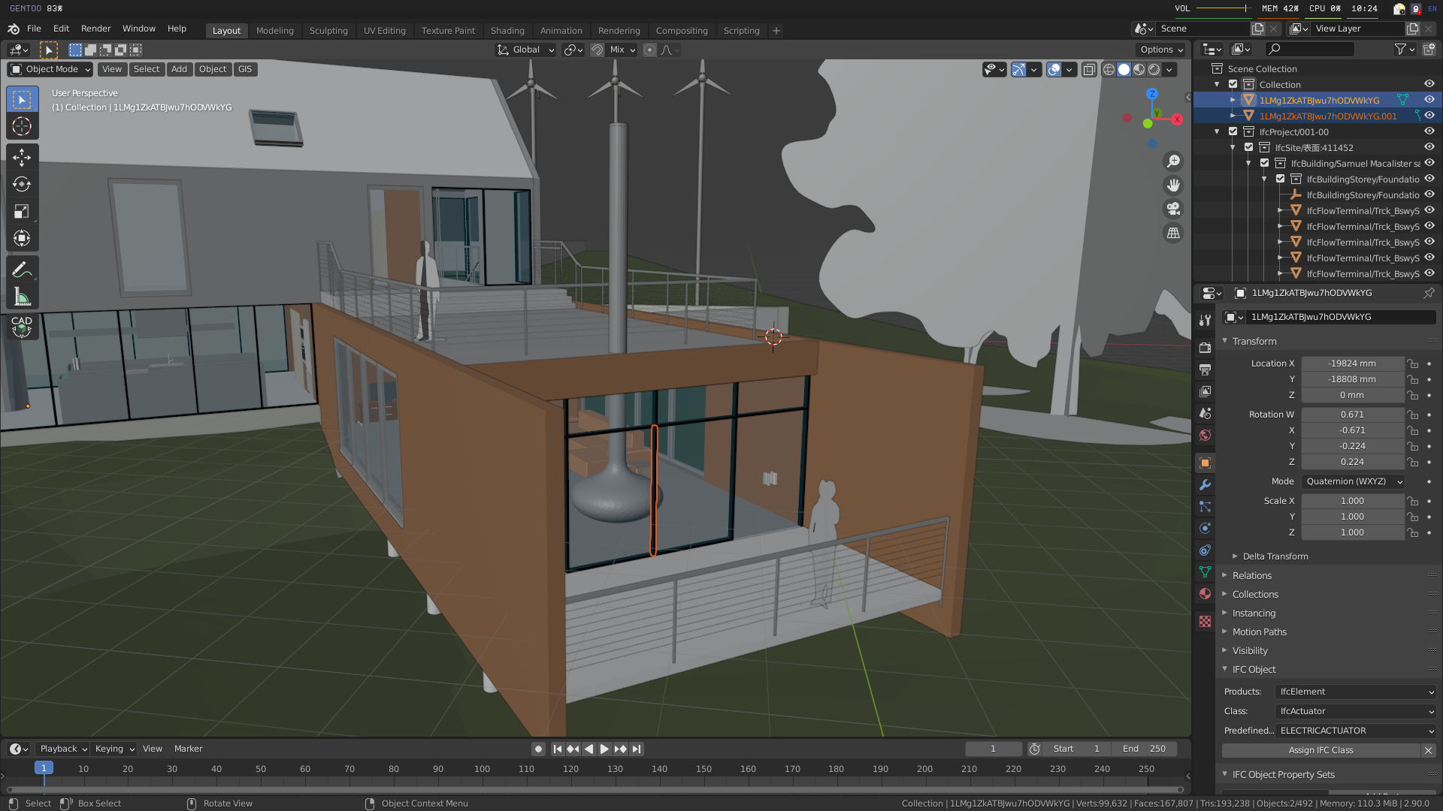Switch to perspective/orthographic grid icon
The height and width of the screenshot is (811, 1443).
1172,234
